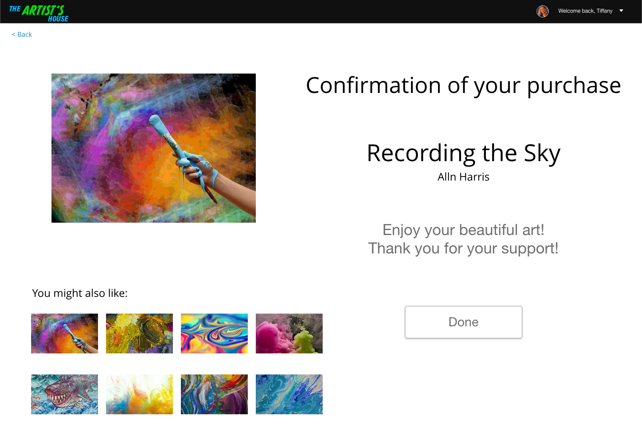Open the large purchased artwork image
Viewport: 642px width, 445px height.
click(x=153, y=148)
